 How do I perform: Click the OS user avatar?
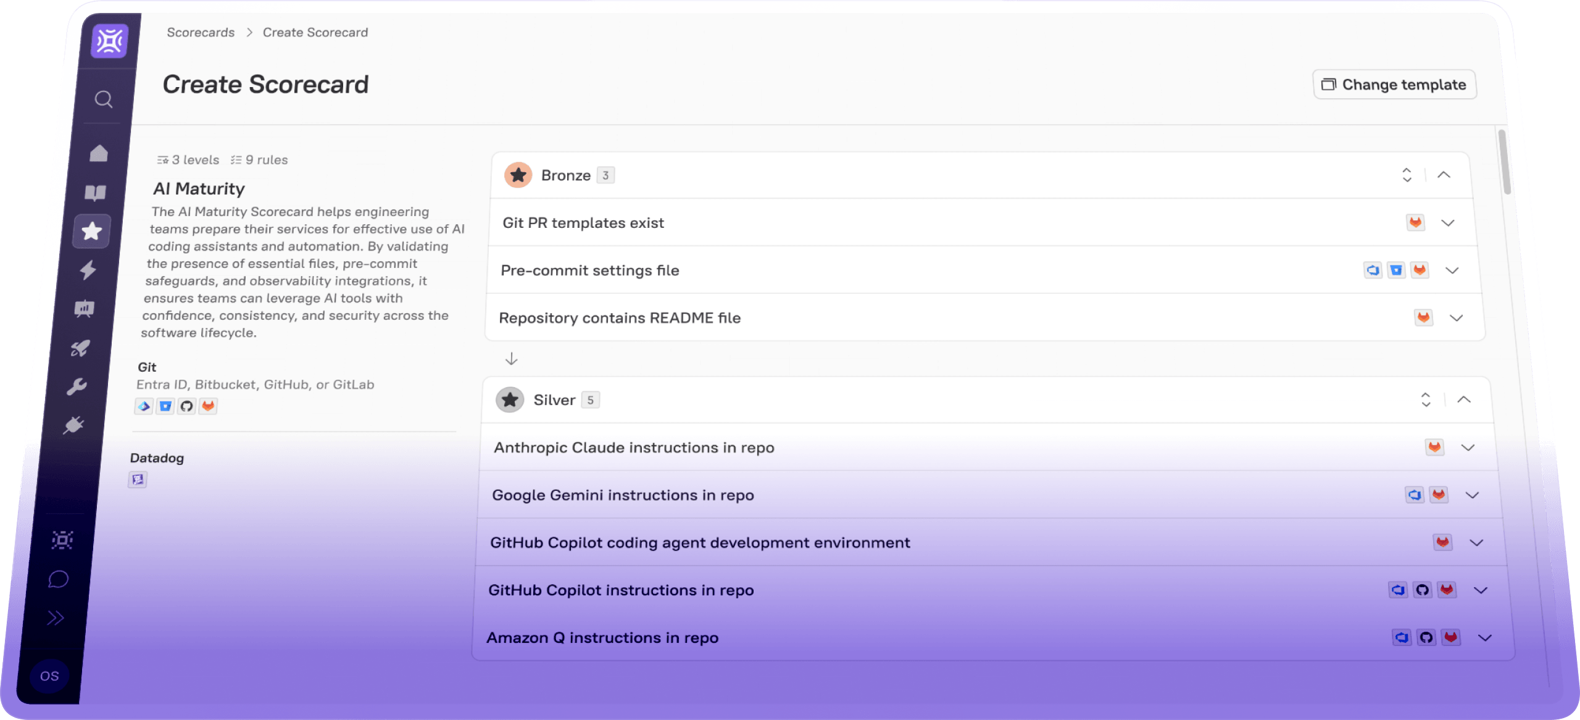click(49, 676)
